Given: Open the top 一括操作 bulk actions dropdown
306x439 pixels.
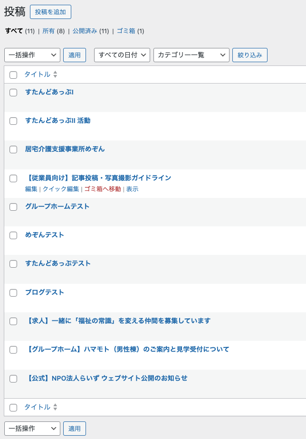Looking at the screenshot, I should (32, 55).
